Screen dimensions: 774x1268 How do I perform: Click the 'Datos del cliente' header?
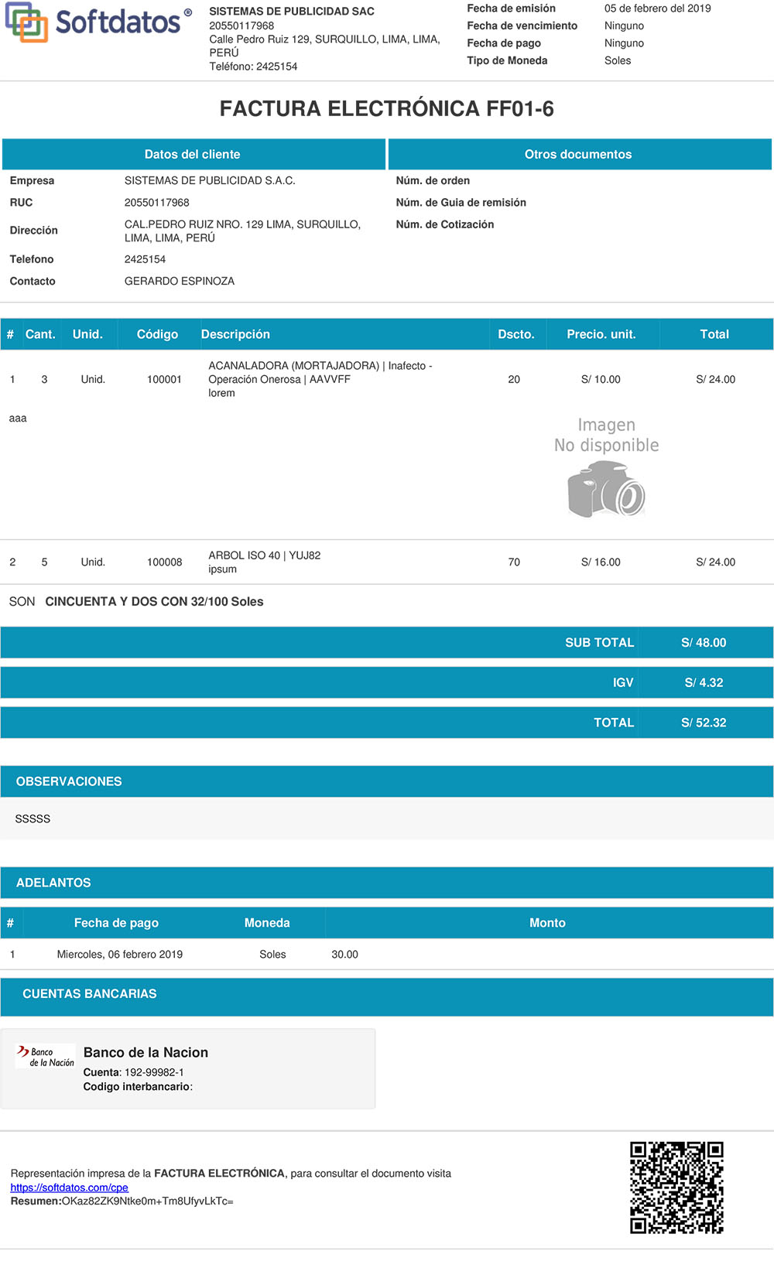(x=193, y=155)
